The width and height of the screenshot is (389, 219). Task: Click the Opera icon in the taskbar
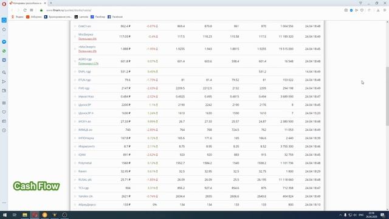pyautogui.click(x=35, y=215)
